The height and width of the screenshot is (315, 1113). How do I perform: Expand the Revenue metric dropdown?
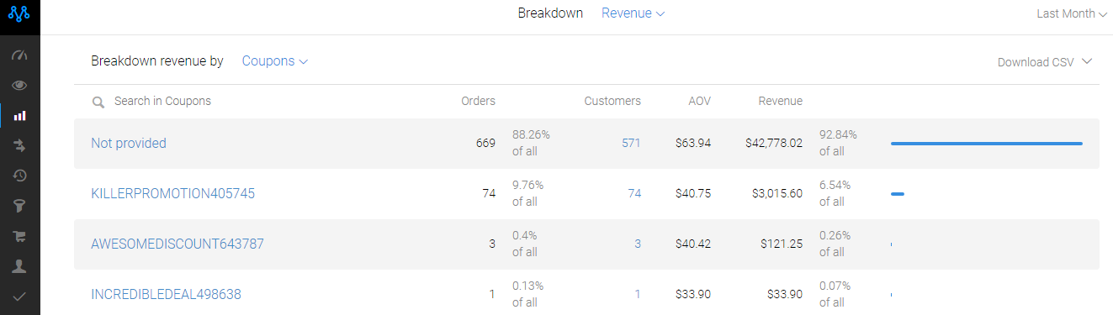[633, 13]
